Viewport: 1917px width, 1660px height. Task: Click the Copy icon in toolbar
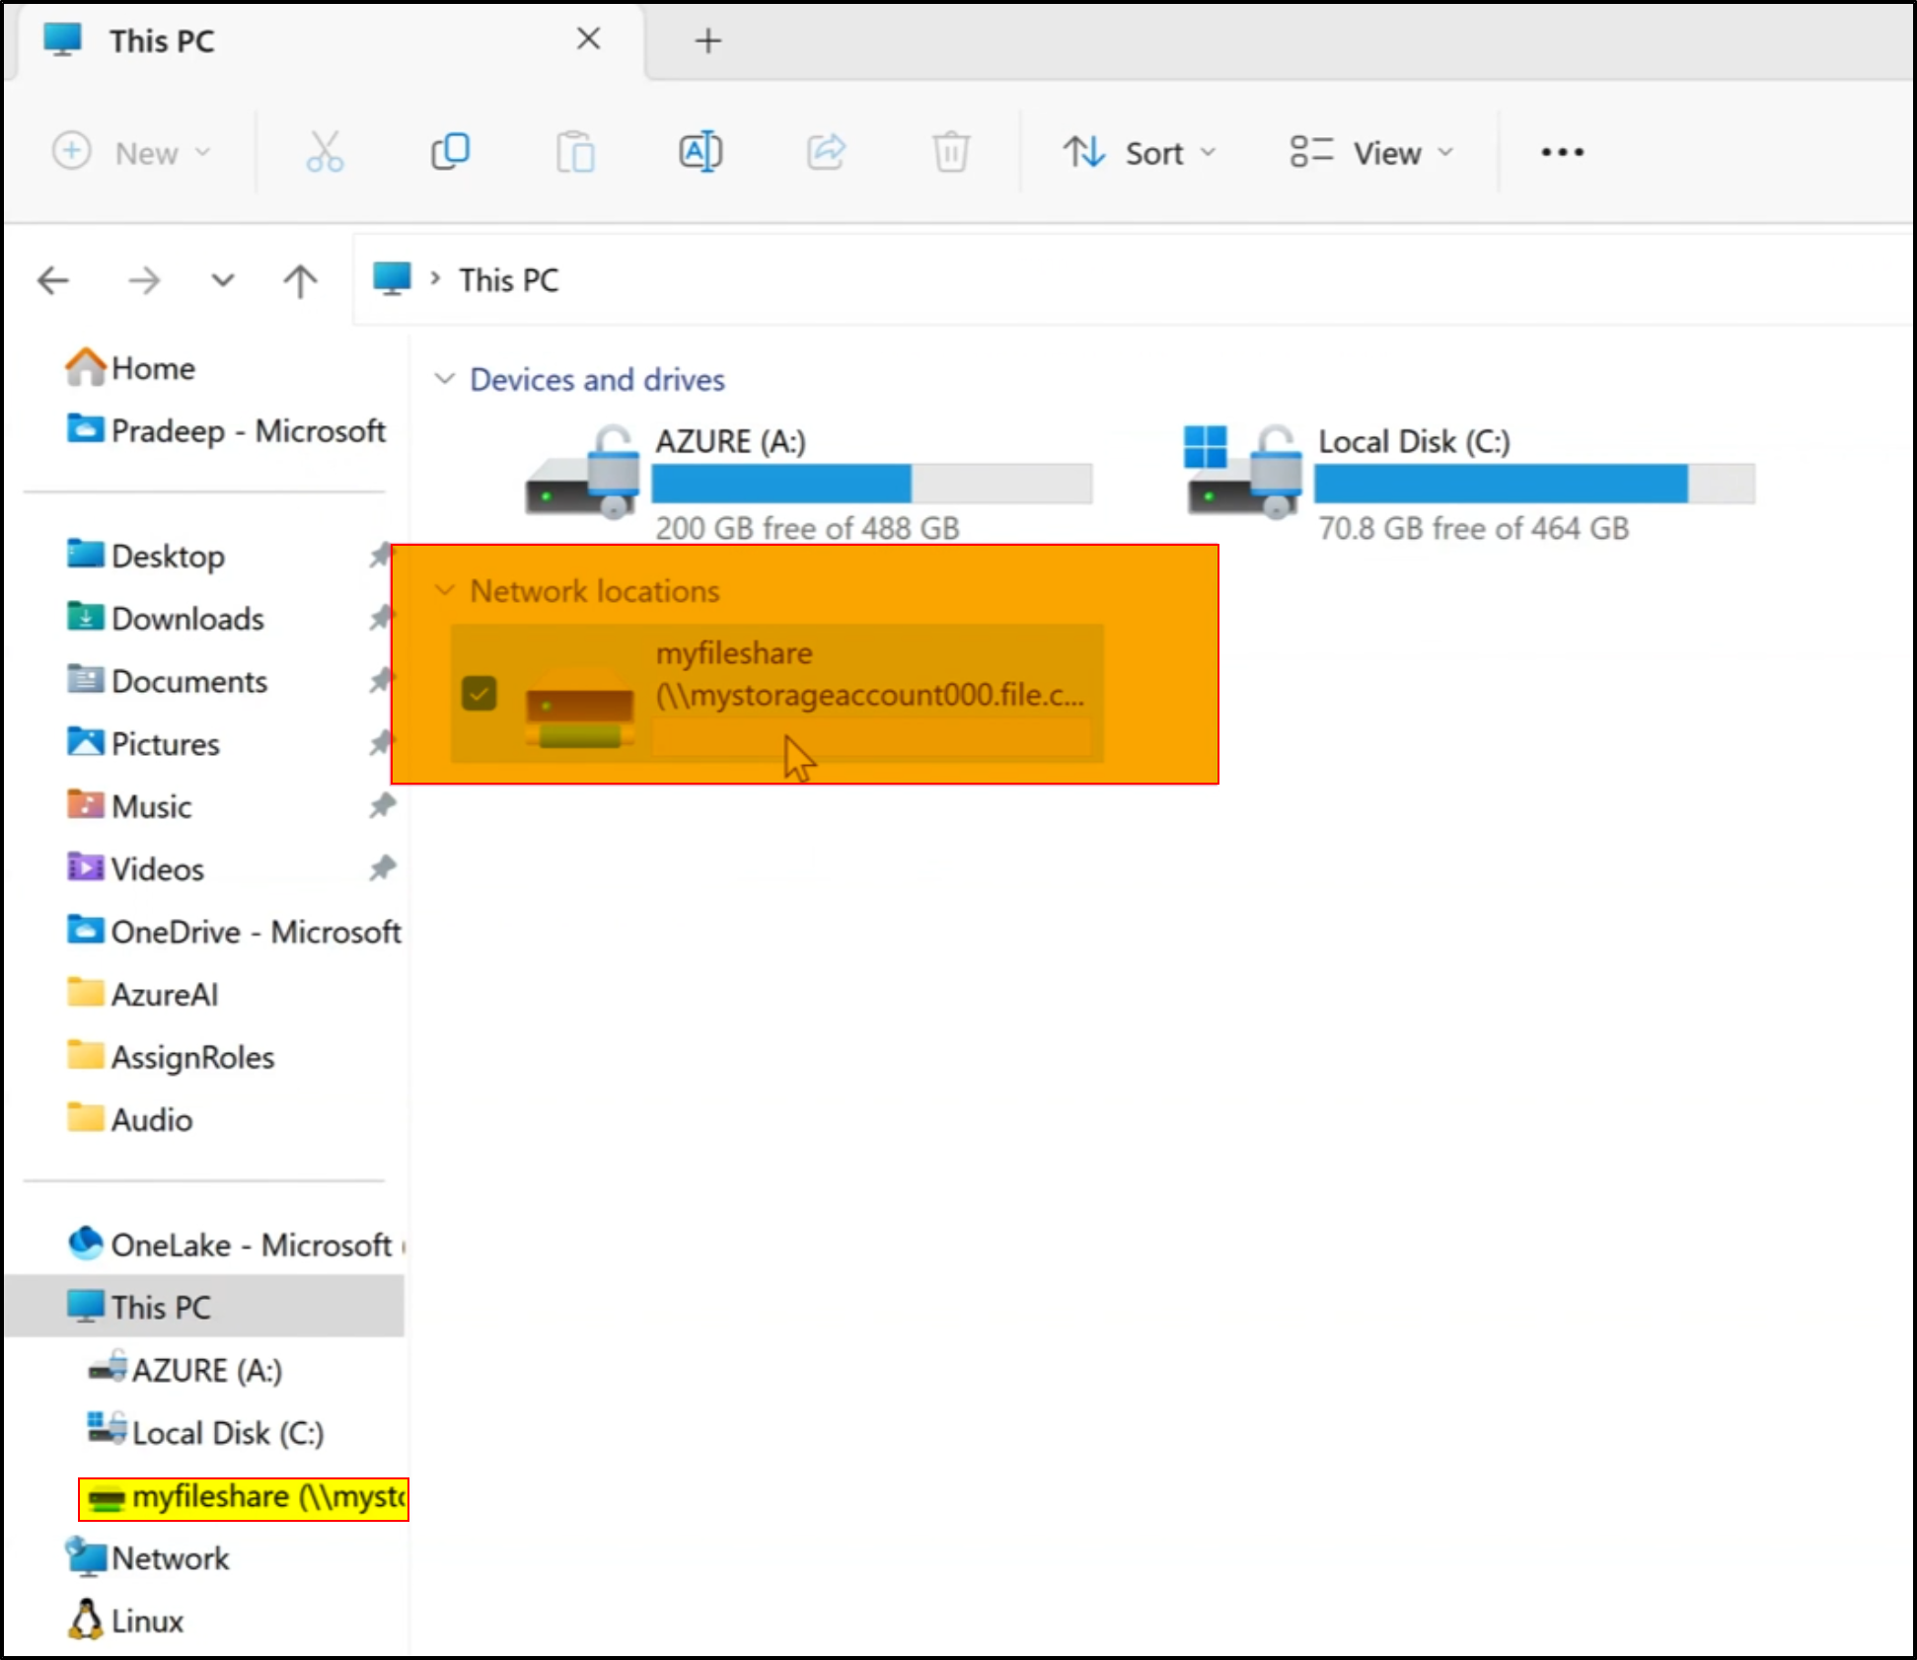pos(450,152)
